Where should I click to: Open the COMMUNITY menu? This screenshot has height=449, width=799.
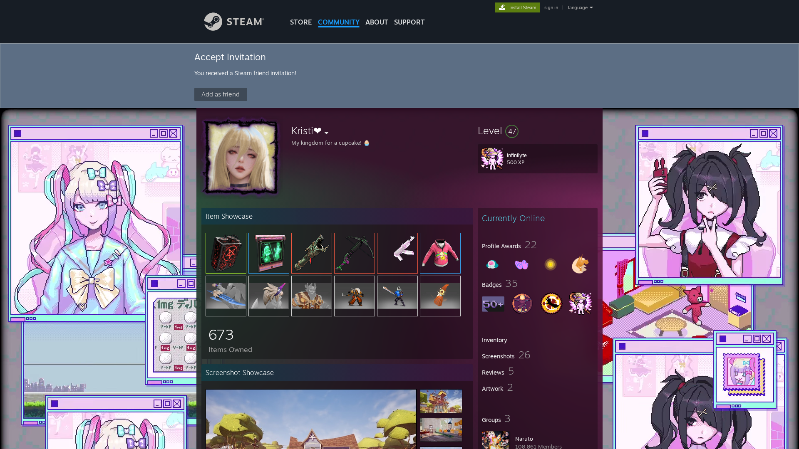tap(339, 22)
